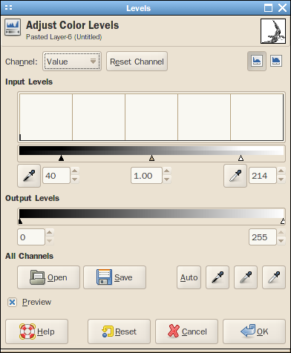This screenshot has width=291, height=353.
Task: Open the window menu icon in title bar
Action: pos(8,7)
